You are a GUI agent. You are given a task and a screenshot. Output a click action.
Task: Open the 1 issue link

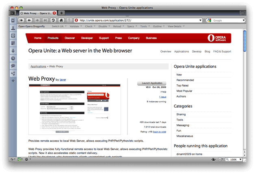click(163, 97)
